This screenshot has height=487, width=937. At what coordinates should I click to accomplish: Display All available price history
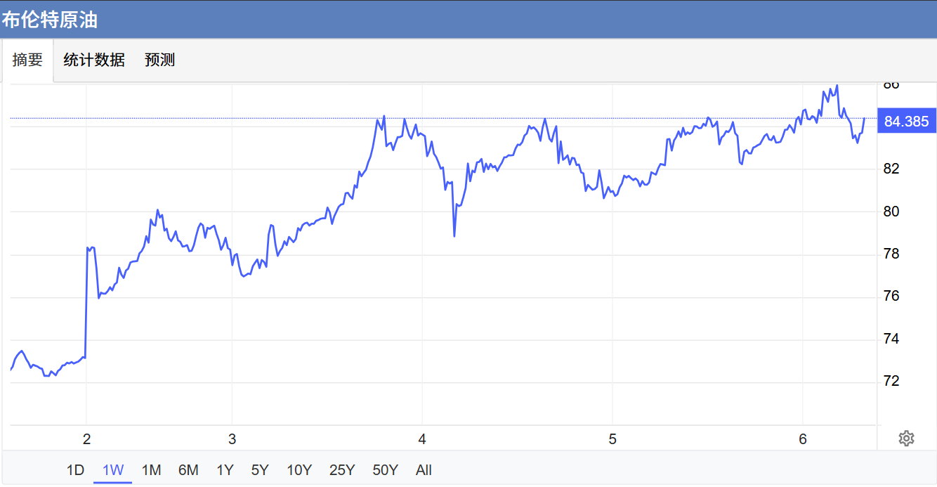click(424, 470)
